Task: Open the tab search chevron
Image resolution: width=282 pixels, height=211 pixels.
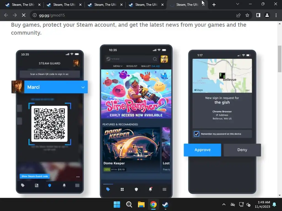Action: pyautogui.click(x=238, y=4)
